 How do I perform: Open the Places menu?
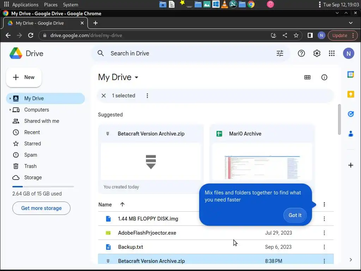[51, 5]
